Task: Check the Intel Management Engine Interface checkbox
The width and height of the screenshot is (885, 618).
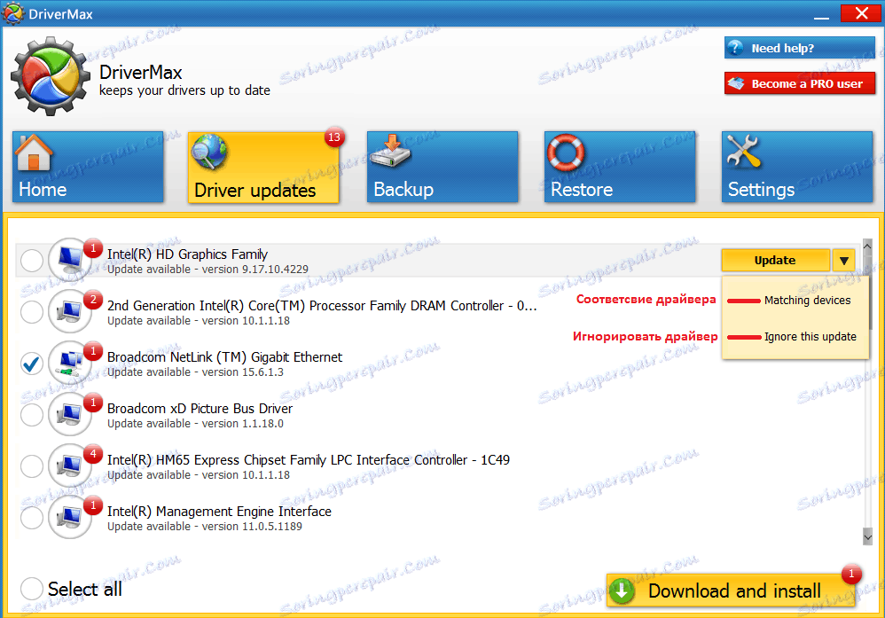Action: [32, 518]
